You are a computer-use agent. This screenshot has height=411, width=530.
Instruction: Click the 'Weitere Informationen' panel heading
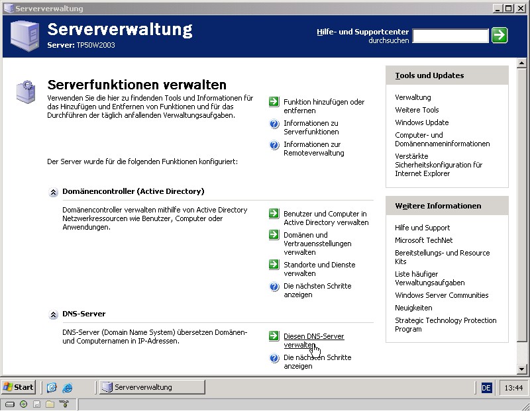click(438, 206)
